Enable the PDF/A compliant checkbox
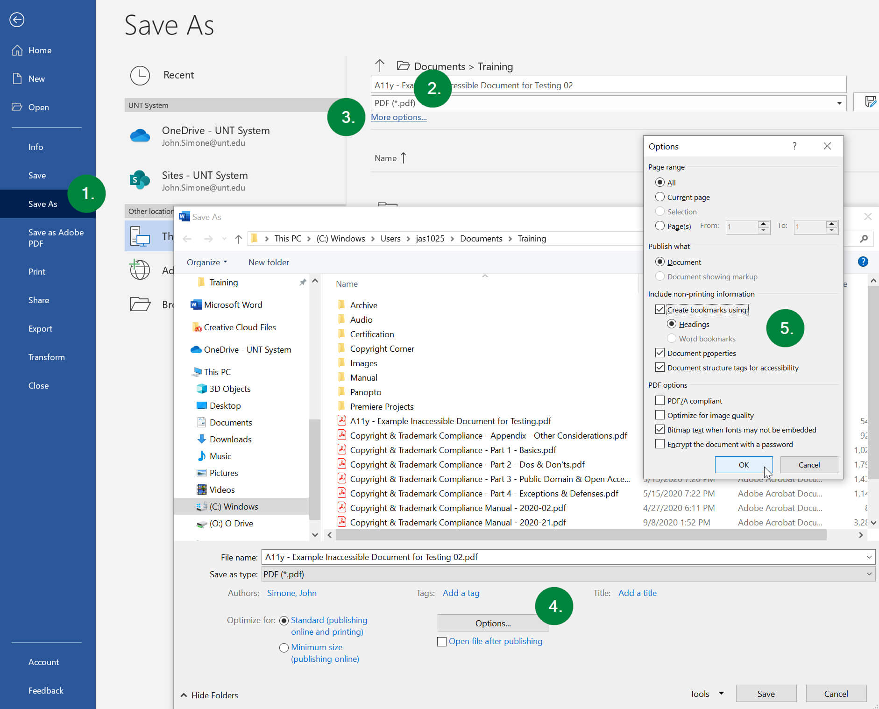 pyautogui.click(x=660, y=401)
